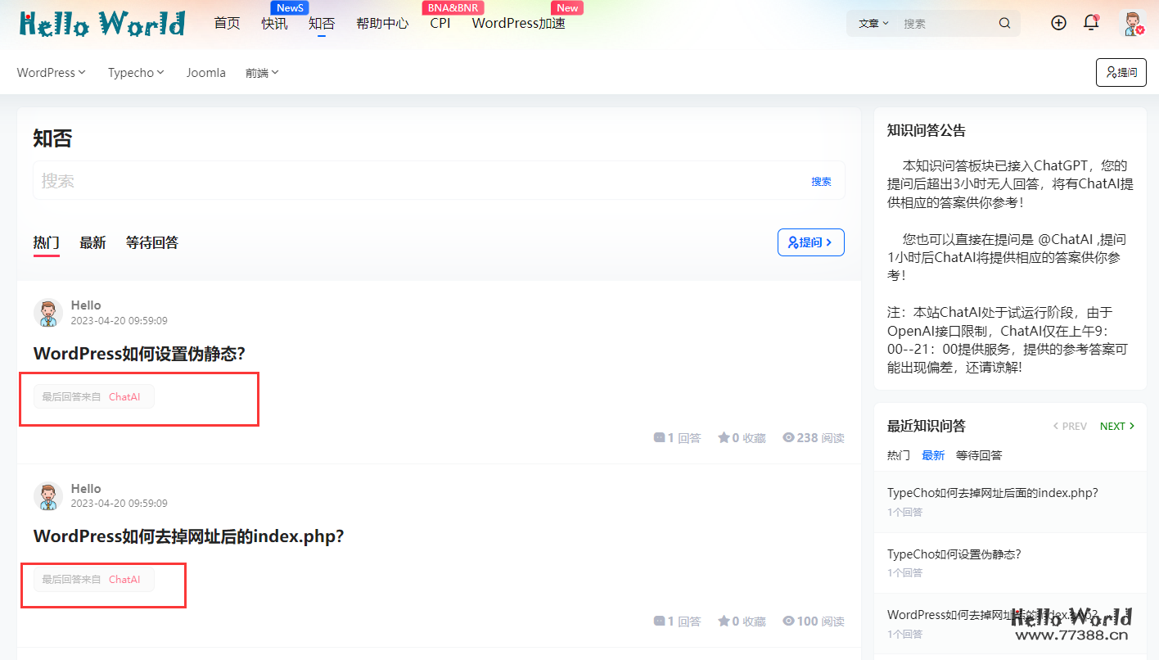Click Hello's avatar on the first question
This screenshot has width=1159, height=660.
(47, 313)
